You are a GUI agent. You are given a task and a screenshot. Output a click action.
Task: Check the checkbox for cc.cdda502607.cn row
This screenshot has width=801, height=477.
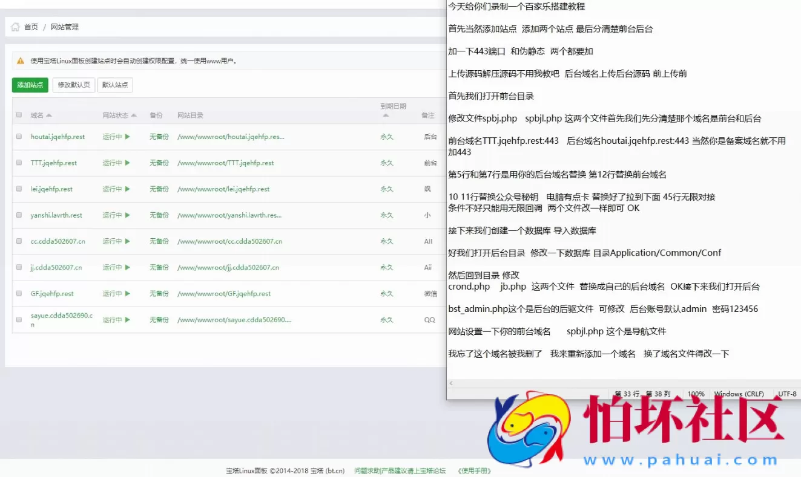pyautogui.click(x=19, y=241)
